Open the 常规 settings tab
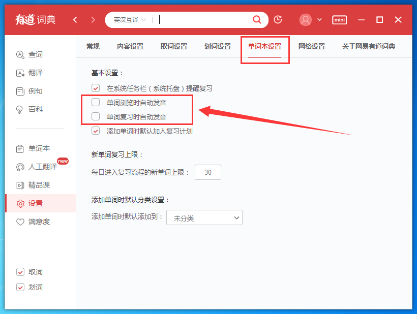Screen dimensions: 417x314 tap(93, 46)
